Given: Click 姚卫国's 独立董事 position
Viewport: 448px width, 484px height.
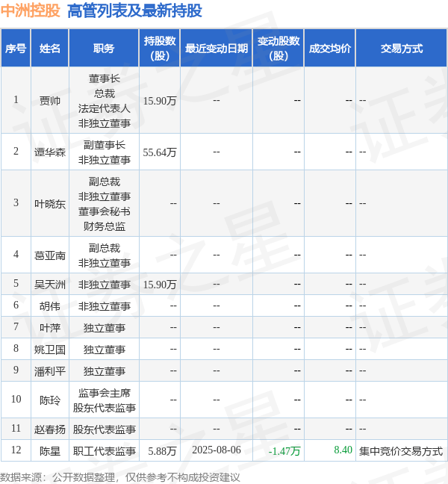Looking at the screenshot, I should 105,350.
